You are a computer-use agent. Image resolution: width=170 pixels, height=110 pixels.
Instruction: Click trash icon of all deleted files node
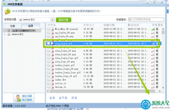click(x=9, y=31)
